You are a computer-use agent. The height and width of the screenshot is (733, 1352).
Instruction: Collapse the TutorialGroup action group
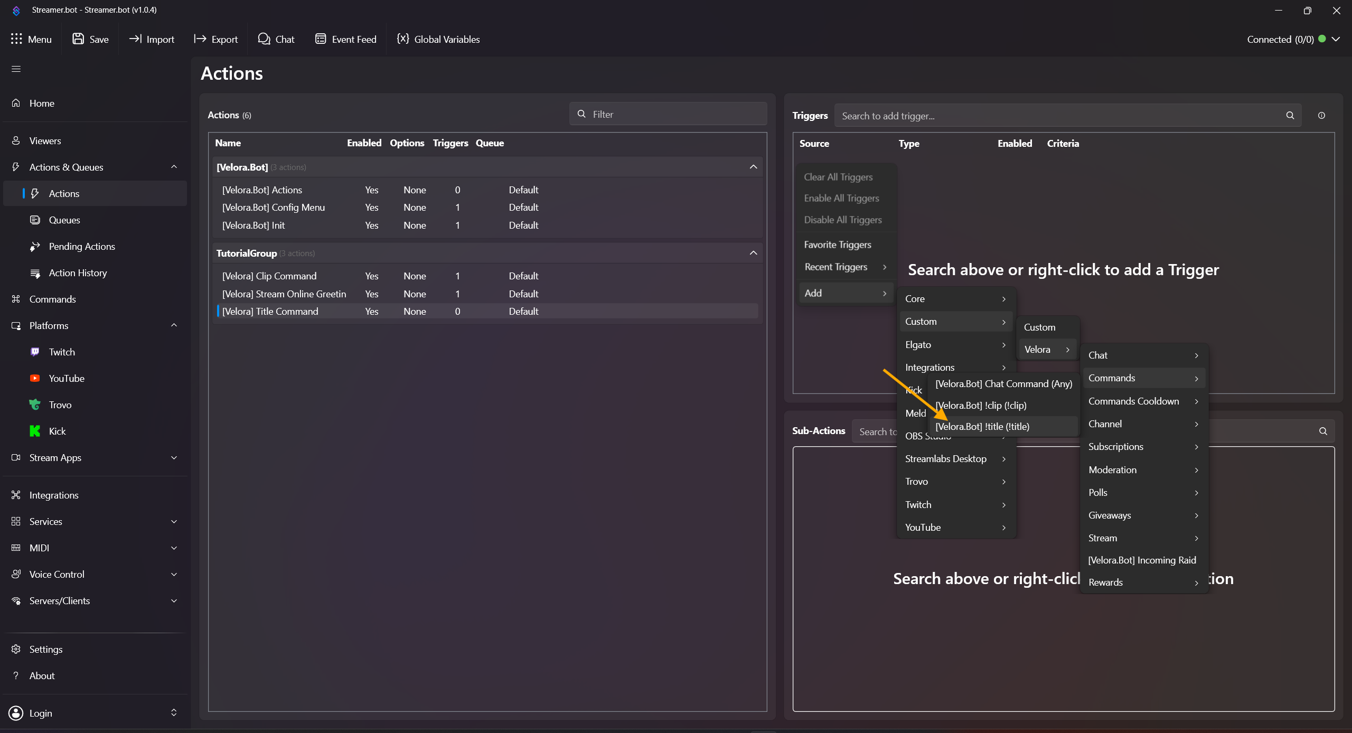[x=753, y=253]
